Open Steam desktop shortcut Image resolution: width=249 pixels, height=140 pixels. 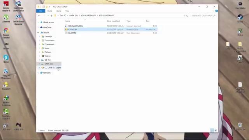(x=240, y=18)
